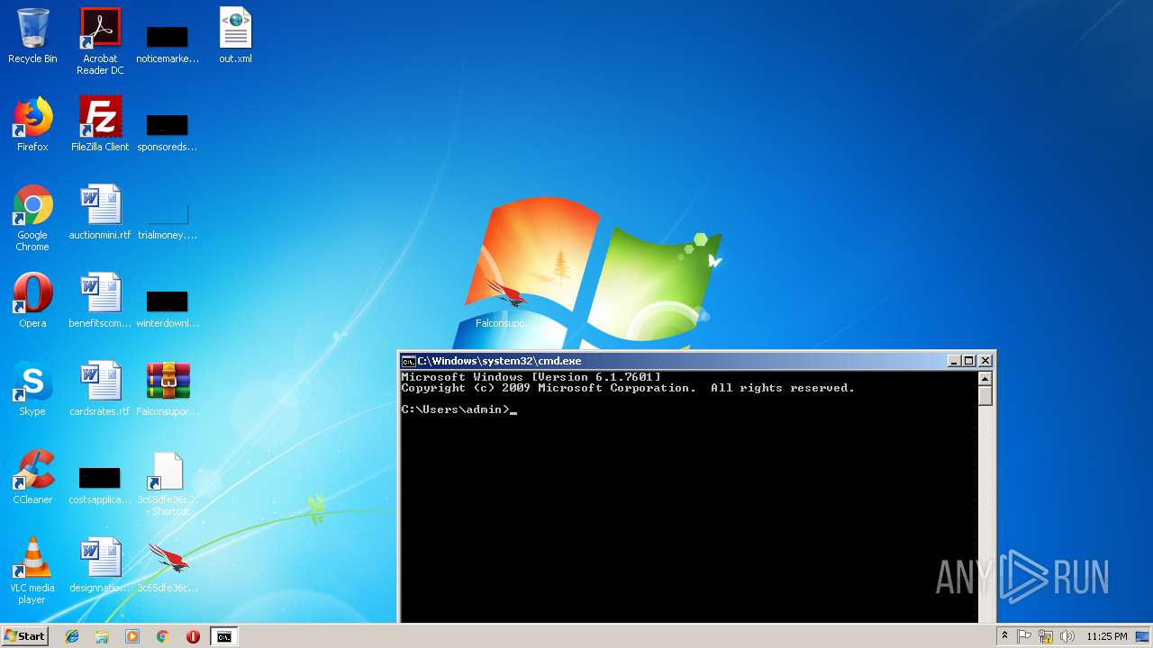Open Action Center flag icon

point(1024,636)
